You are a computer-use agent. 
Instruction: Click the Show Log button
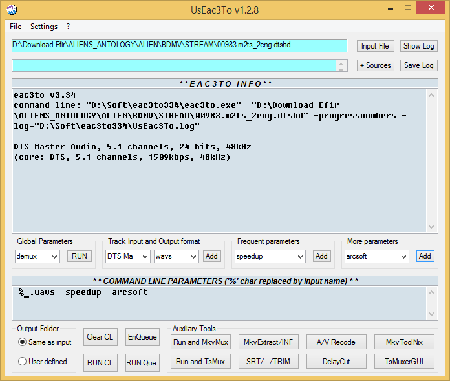pyautogui.click(x=419, y=46)
